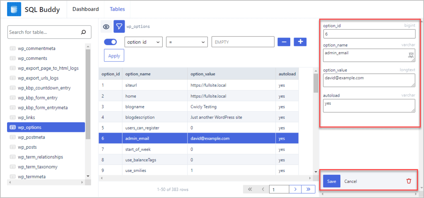Click Just another WordPress site cell
424x198 pixels.
click(x=231, y=117)
